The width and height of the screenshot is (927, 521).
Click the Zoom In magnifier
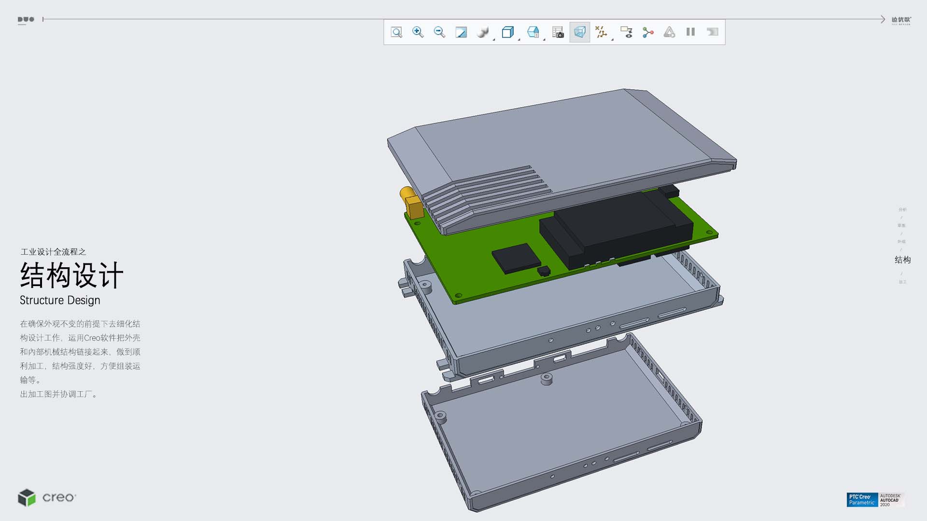pyautogui.click(x=418, y=32)
